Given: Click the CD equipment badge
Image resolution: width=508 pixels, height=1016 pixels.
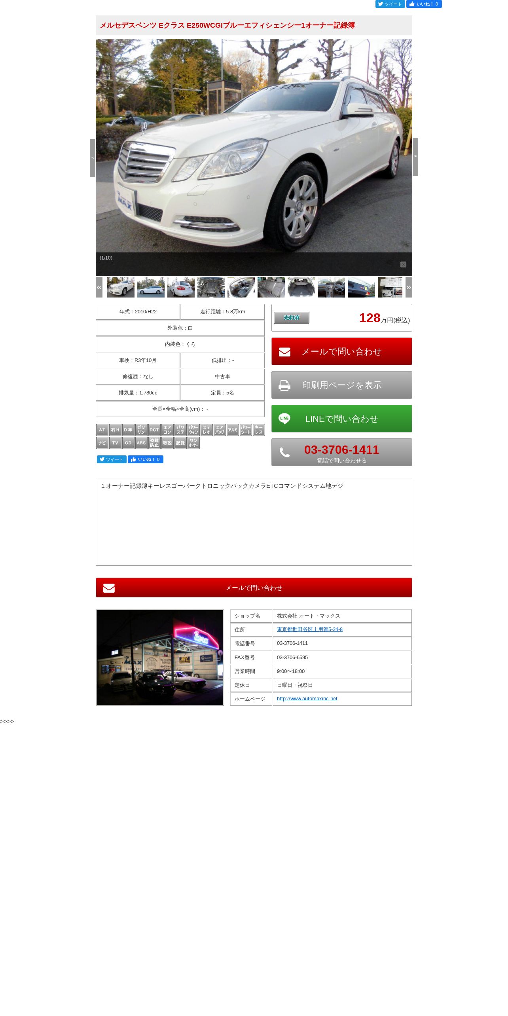Looking at the screenshot, I should coord(128,443).
